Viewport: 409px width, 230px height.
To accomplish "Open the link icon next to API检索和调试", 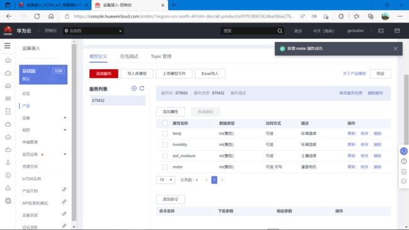I will click(64, 202).
